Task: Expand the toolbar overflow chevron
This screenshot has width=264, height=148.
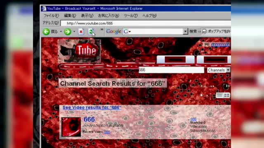Action: (102, 30)
